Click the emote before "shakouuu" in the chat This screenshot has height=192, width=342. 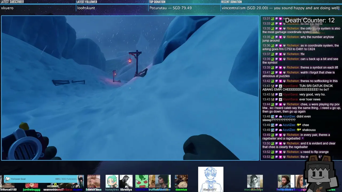[x=299, y=130]
